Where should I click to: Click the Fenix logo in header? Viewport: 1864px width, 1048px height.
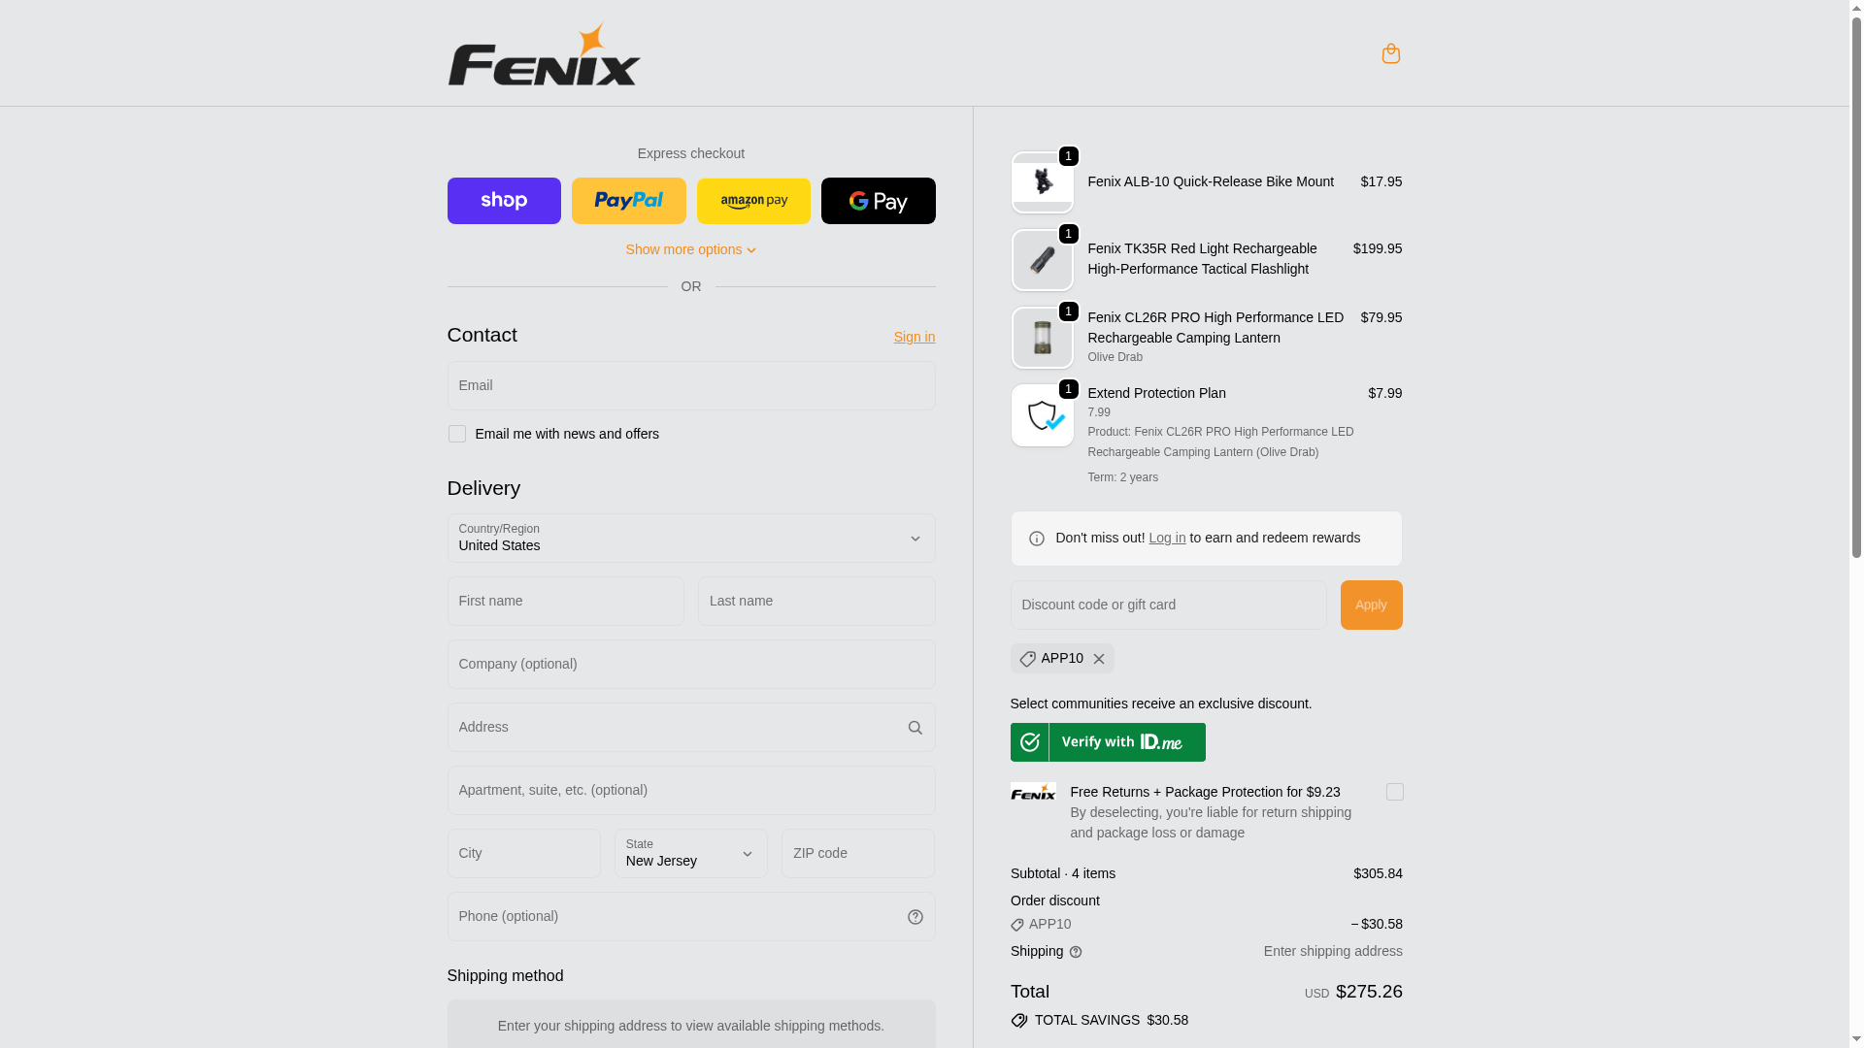point(544,54)
